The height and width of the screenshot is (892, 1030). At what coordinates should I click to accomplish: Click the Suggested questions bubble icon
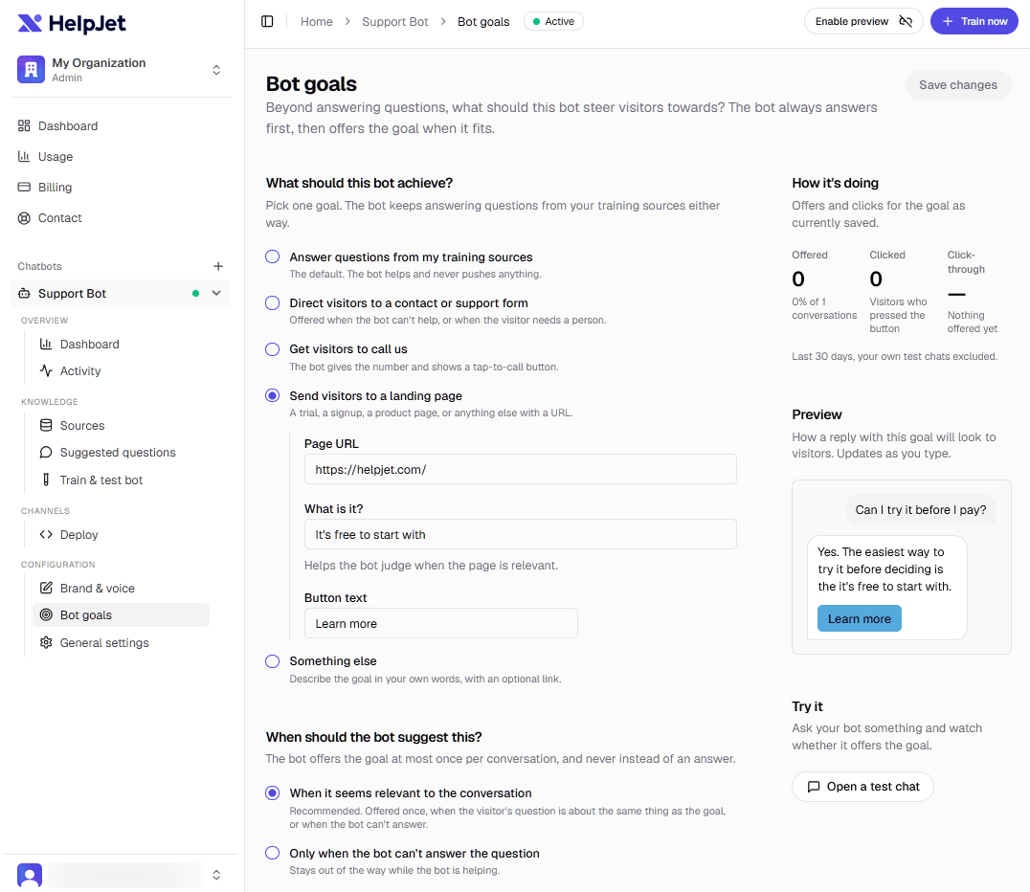46,453
